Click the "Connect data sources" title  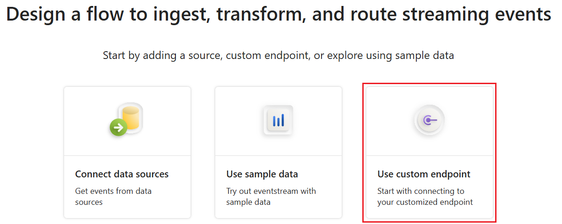(x=122, y=174)
